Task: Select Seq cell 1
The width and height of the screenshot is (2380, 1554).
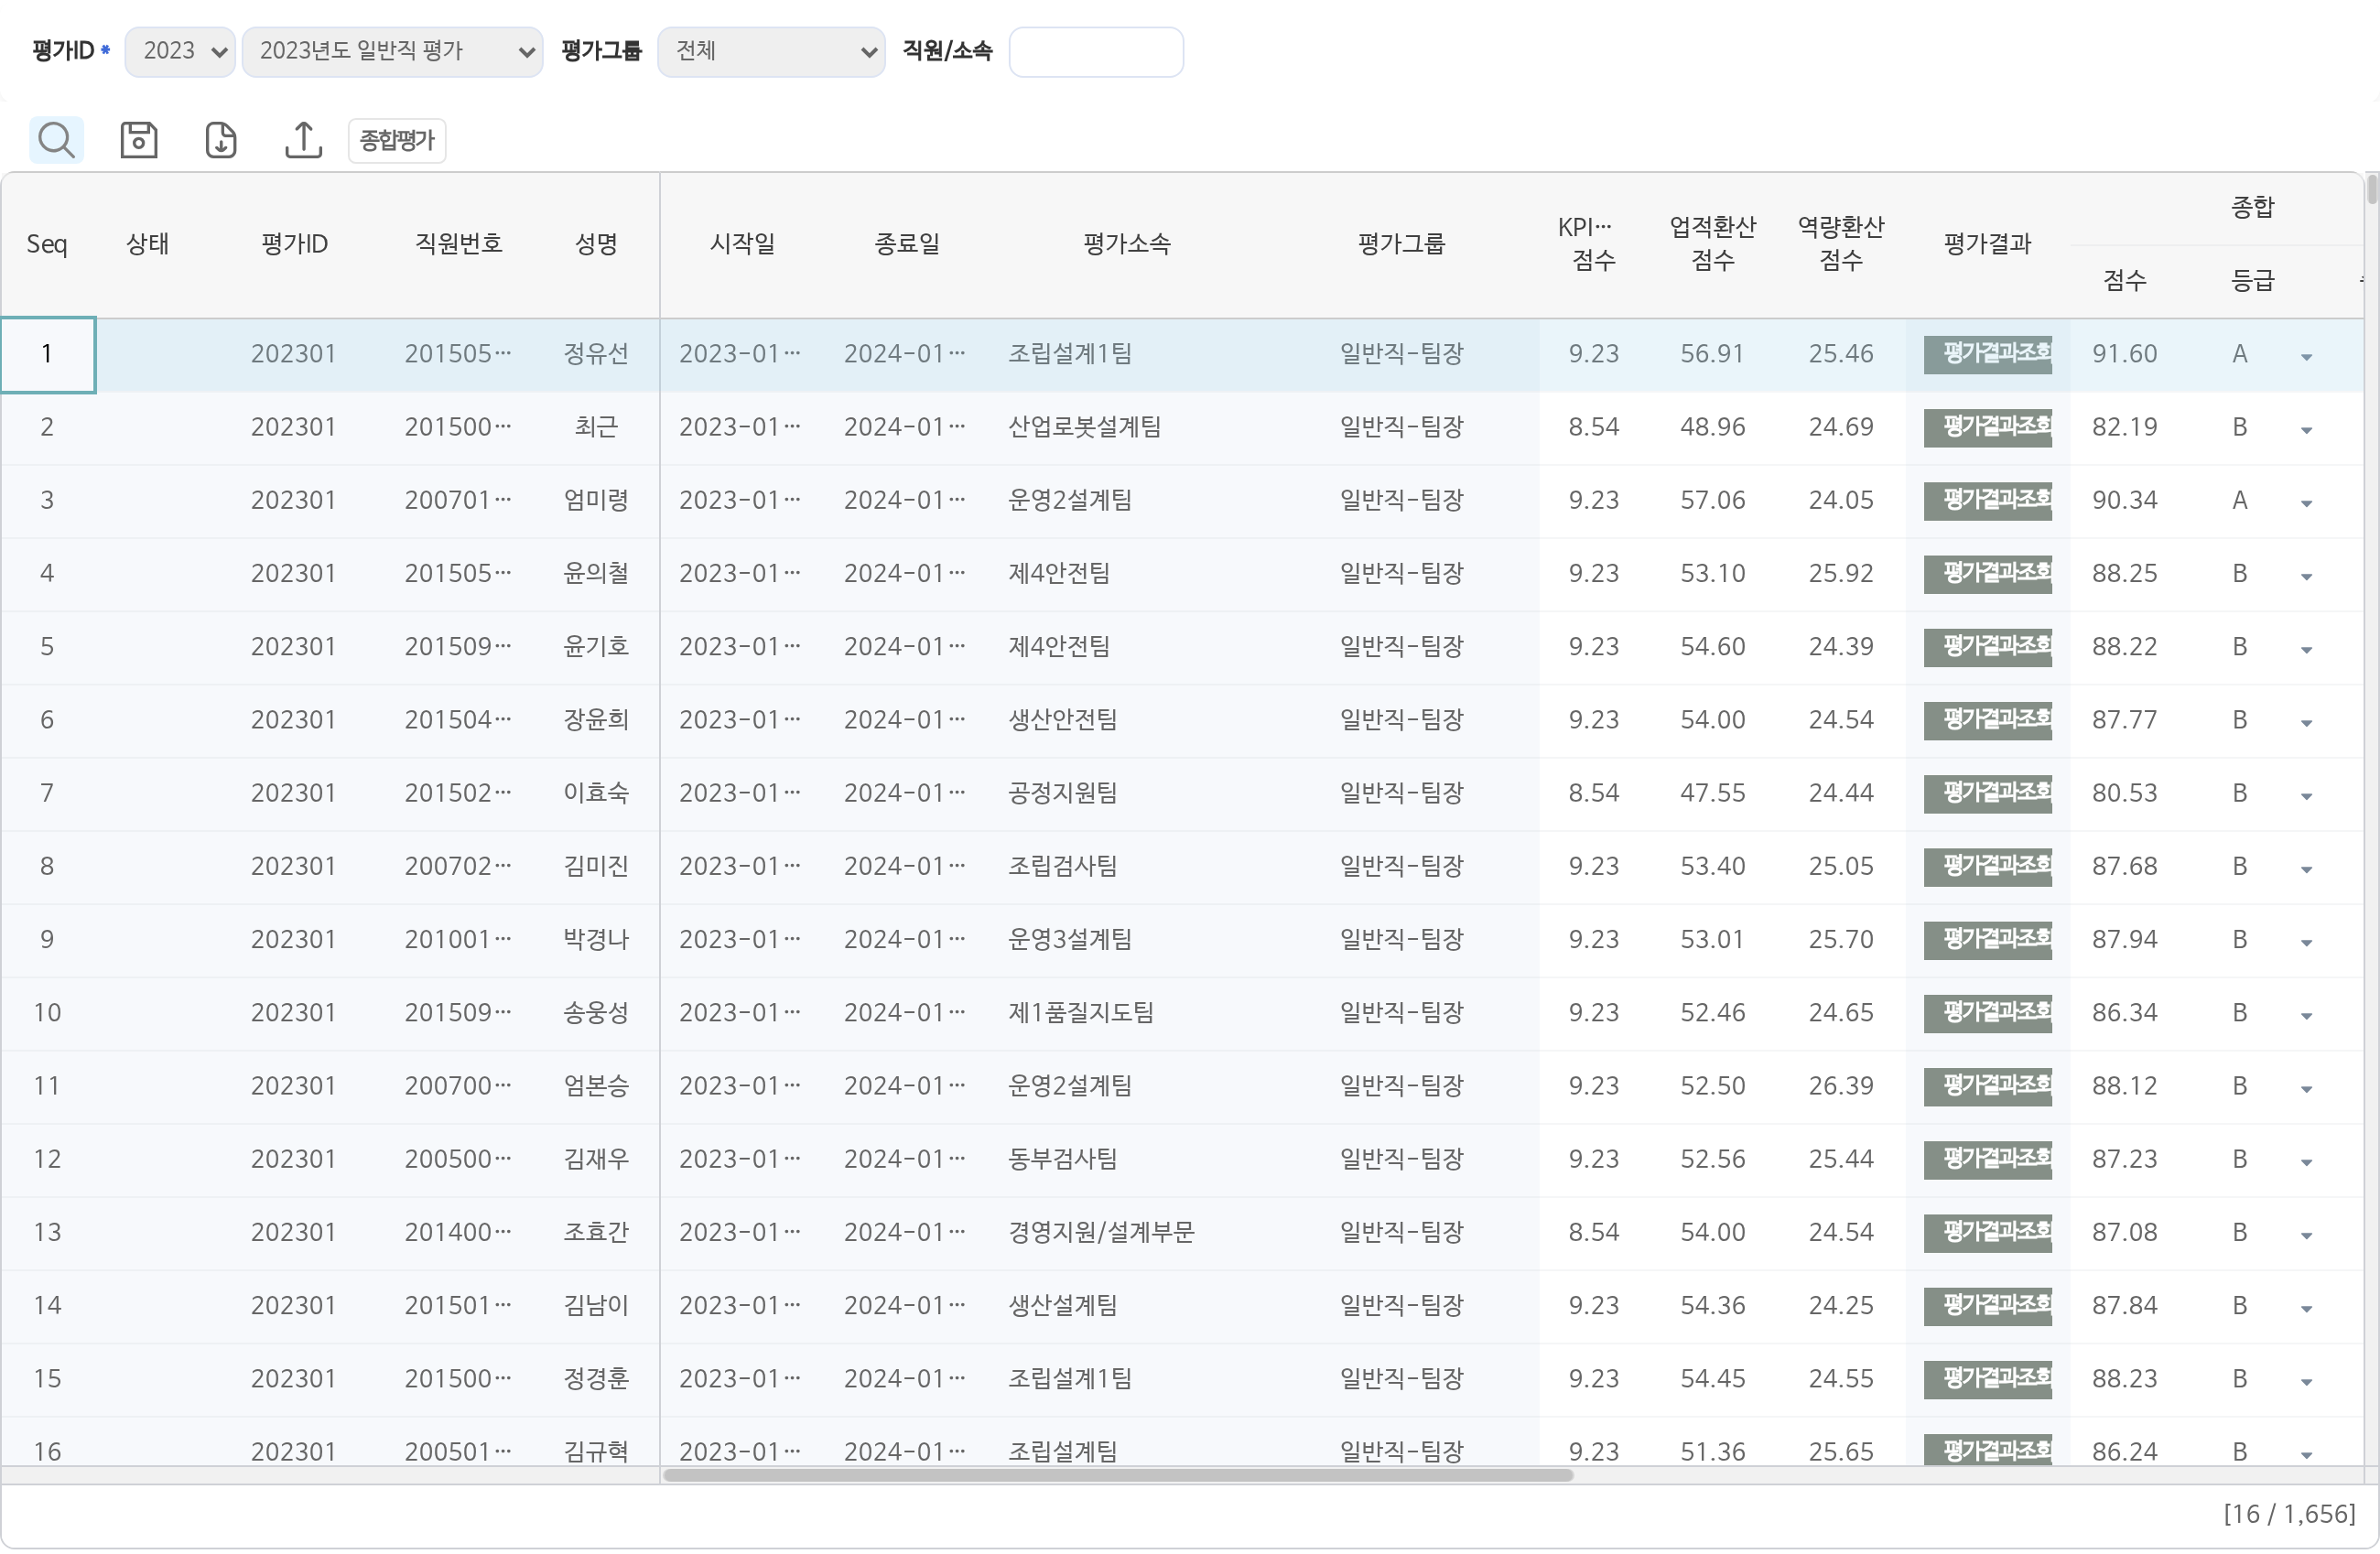Action: click(47, 354)
